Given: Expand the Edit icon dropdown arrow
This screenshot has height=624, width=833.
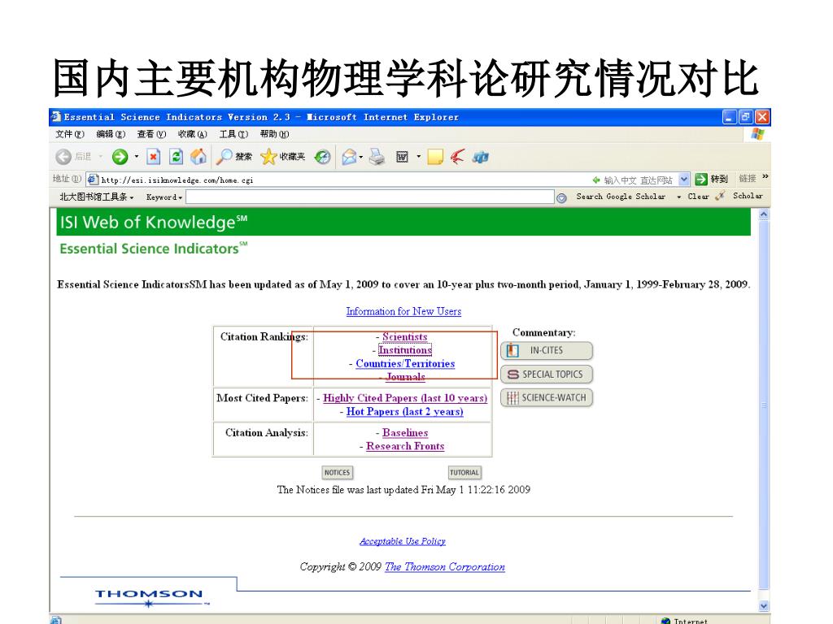Looking at the screenshot, I should click(x=419, y=157).
